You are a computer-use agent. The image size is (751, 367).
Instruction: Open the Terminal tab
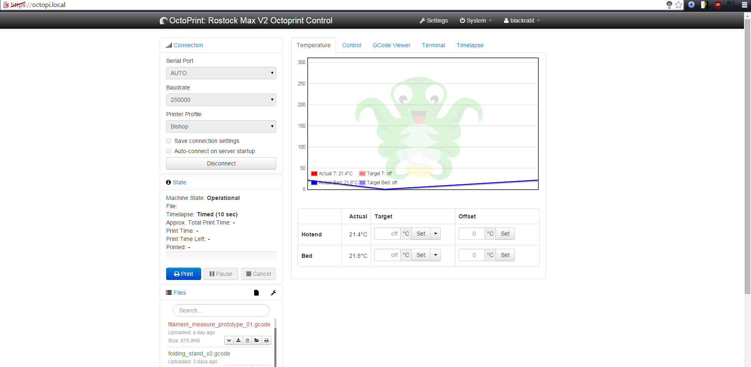pos(433,45)
